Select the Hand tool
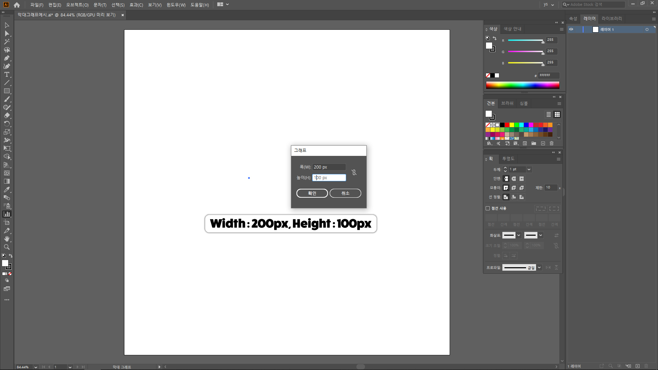This screenshot has height=370, width=658. pos(7,239)
